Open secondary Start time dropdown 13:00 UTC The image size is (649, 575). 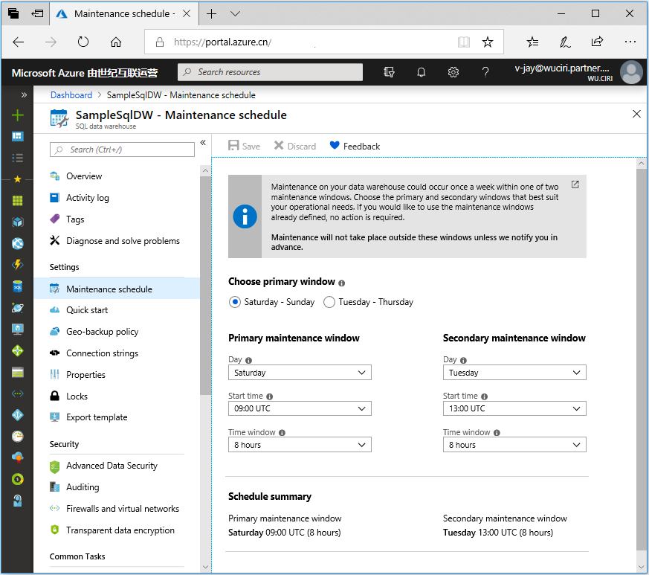coord(514,408)
